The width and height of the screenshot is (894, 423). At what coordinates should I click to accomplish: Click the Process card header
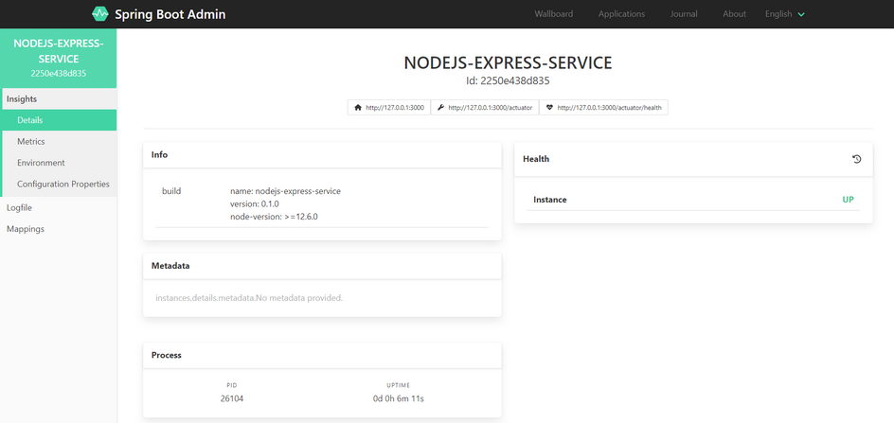pyautogui.click(x=322, y=355)
